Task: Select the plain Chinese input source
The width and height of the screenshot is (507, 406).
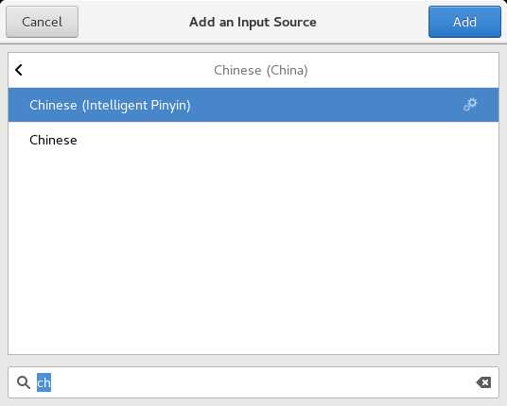Action: pyautogui.click(x=253, y=140)
